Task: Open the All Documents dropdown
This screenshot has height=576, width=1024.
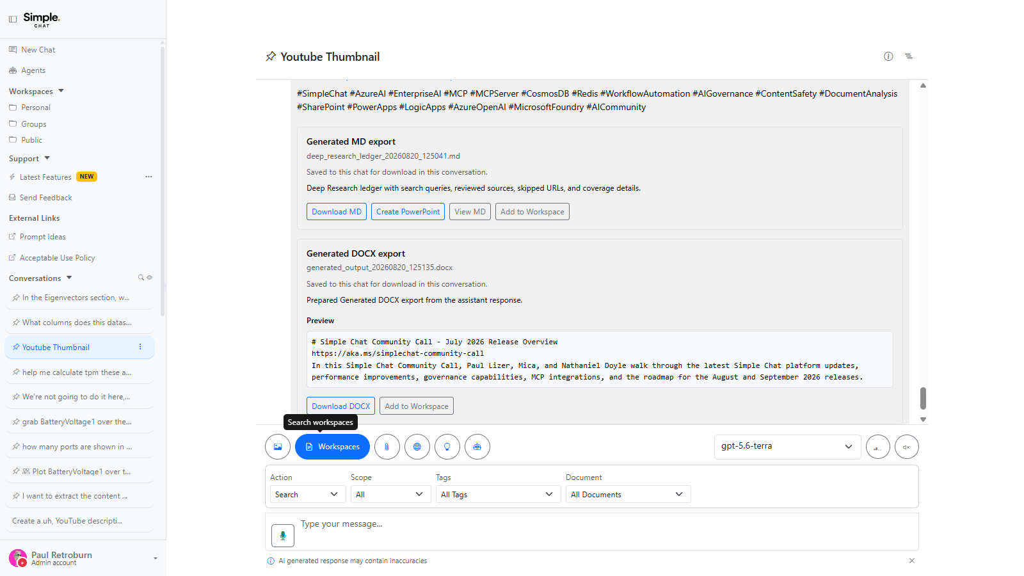Action: click(628, 494)
